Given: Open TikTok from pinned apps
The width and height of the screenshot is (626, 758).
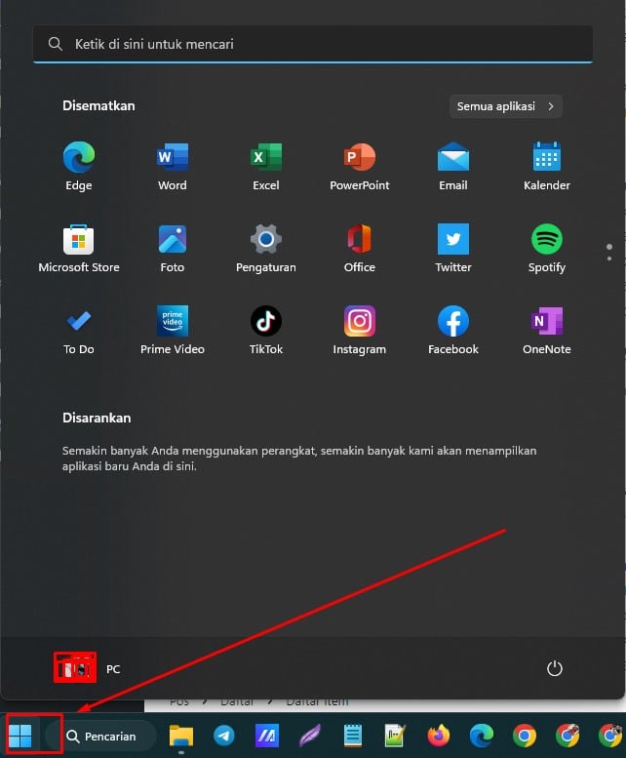Looking at the screenshot, I should tap(266, 330).
